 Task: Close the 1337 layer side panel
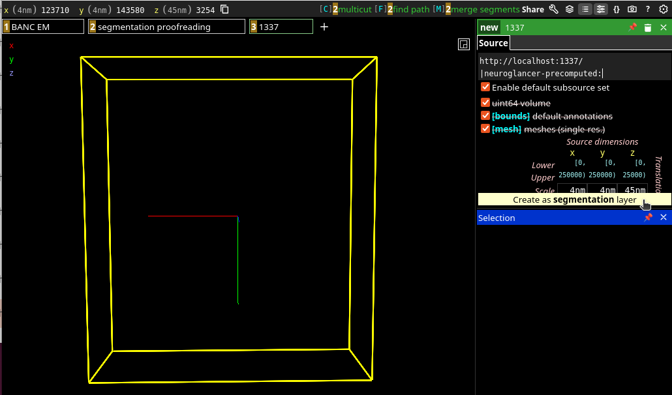(664, 27)
